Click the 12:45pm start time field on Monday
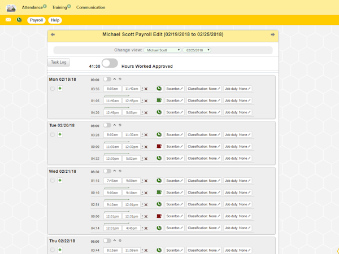 [111, 112]
